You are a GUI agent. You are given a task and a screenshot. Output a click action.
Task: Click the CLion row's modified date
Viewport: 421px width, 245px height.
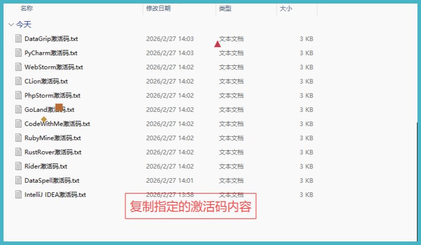170,81
